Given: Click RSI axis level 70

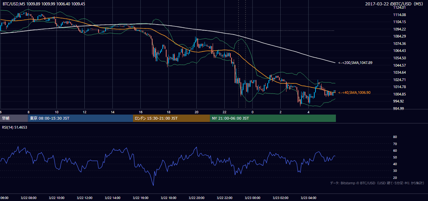Looking at the screenshot, I should [395, 144].
